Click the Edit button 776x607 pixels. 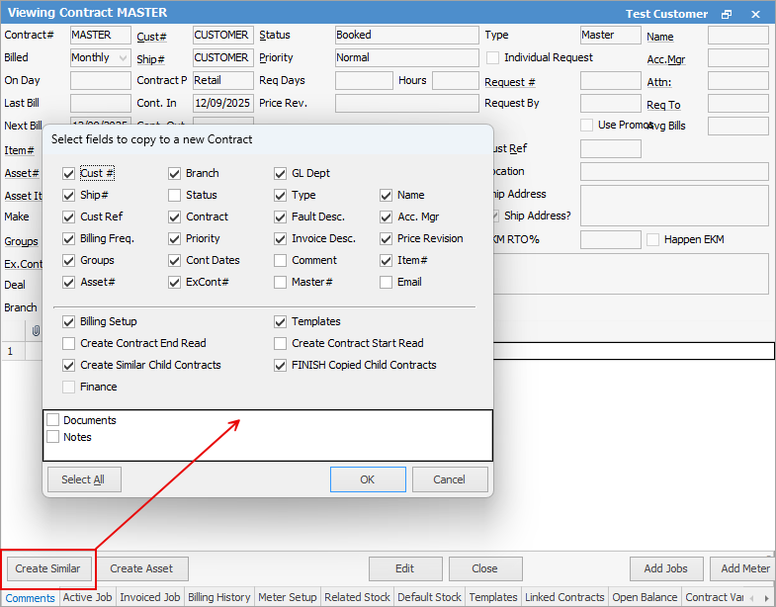pos(405,568)
